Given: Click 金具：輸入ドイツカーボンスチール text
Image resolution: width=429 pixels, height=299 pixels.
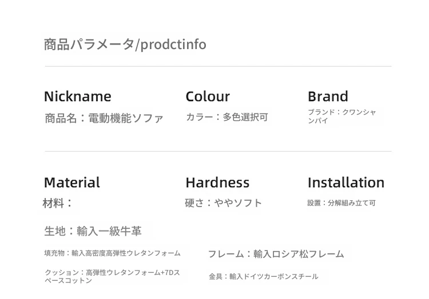Looking at the screenshot, I should 264,277.
